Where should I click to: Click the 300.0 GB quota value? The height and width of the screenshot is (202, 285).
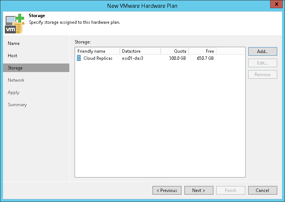(x=177, y=58)
